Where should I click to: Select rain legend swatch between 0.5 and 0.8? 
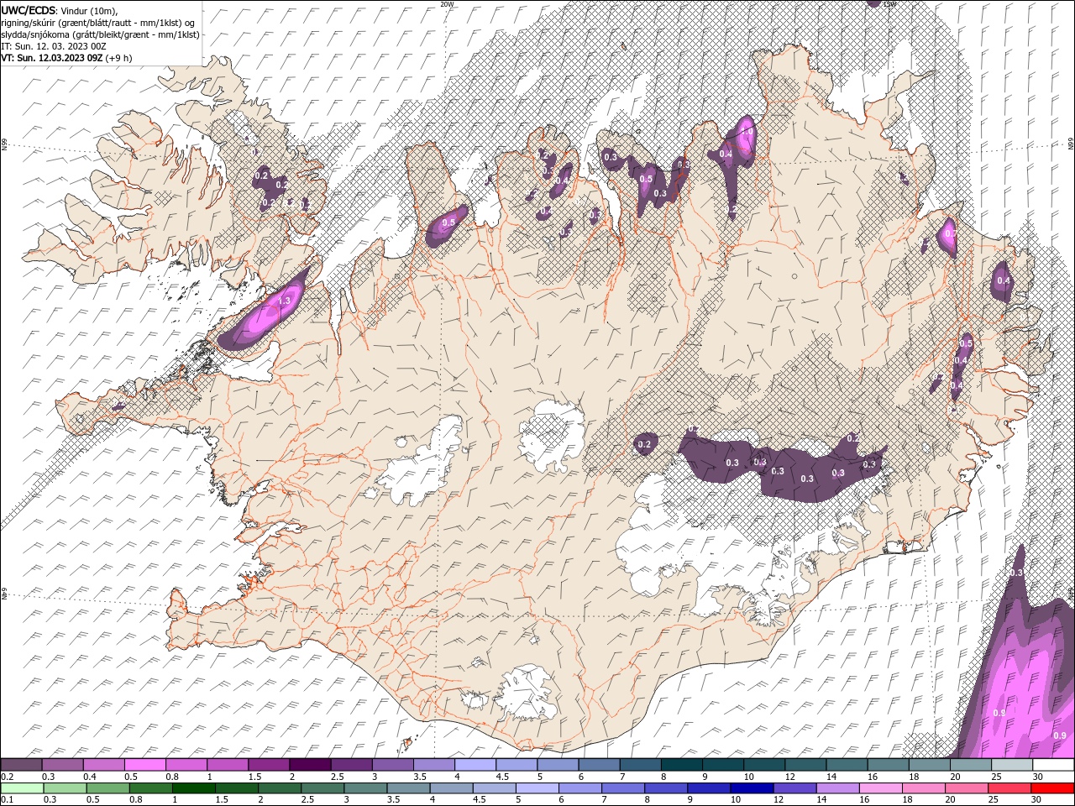[107, 788]
